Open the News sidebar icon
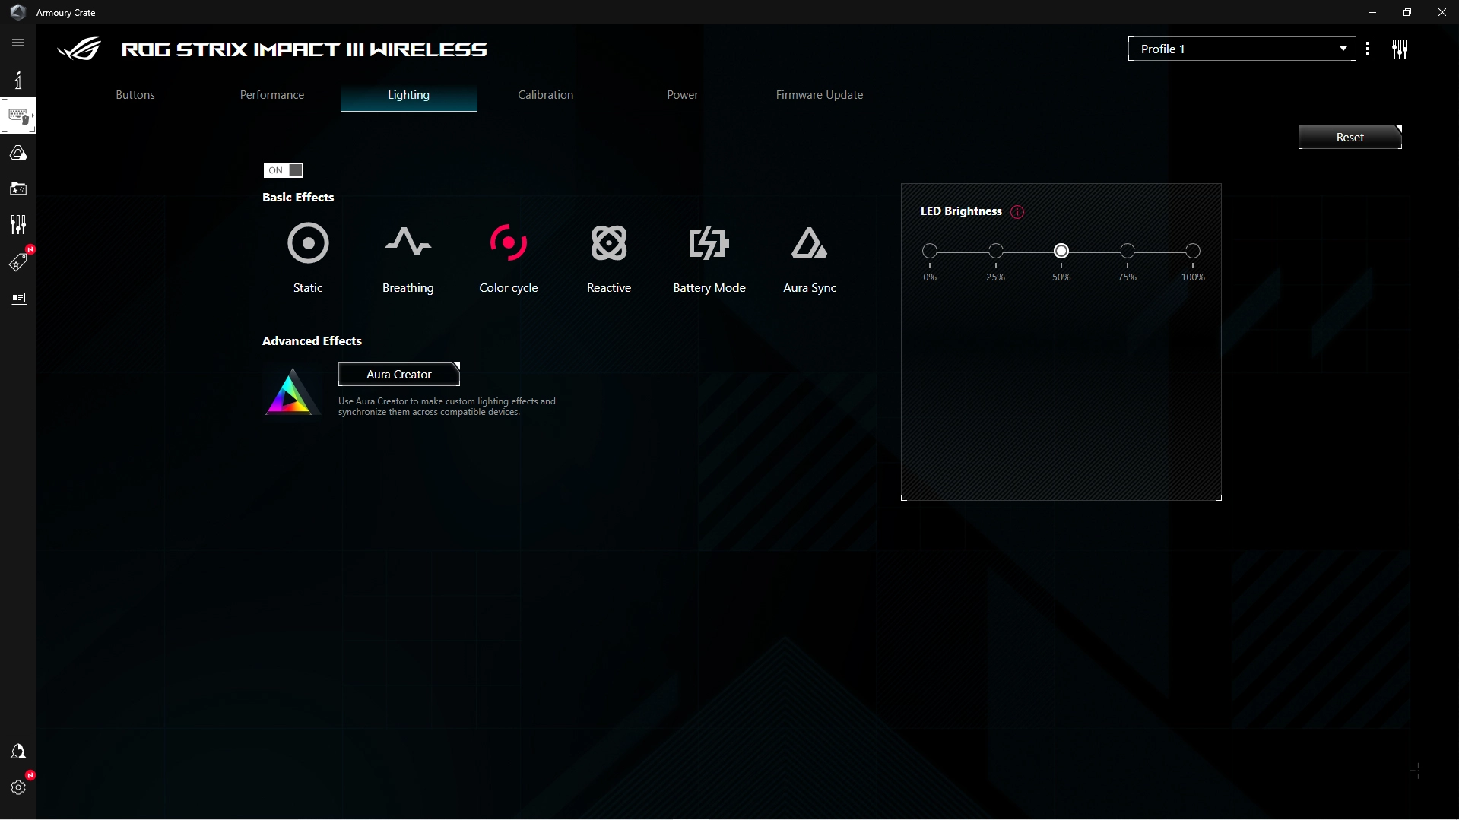Viewport: 1459px width, 820px height. (x=18, y=298)
